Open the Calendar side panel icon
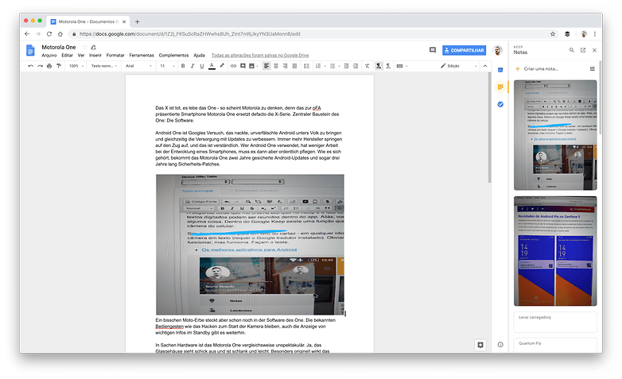Screen dimensions: 622x379 click(500, 70)
